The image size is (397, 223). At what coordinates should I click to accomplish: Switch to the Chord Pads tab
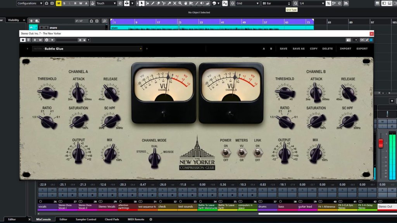click(112, 219)
